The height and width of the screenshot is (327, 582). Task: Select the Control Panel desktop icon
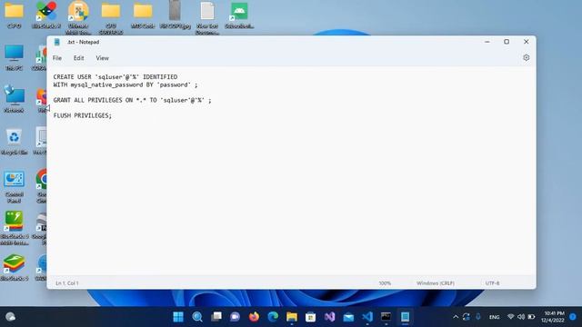pos(15,187)
